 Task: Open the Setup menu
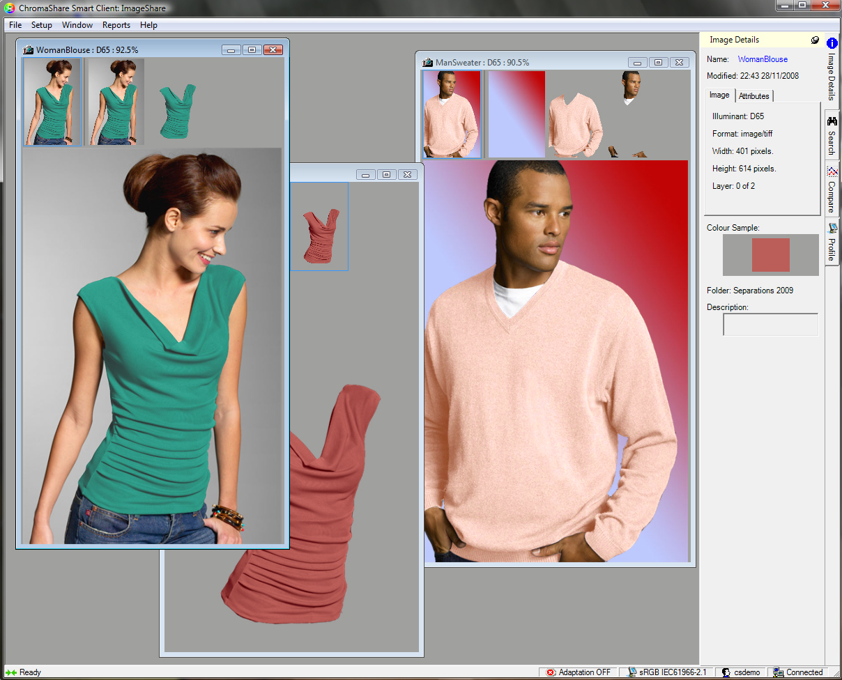pos(42,25)
